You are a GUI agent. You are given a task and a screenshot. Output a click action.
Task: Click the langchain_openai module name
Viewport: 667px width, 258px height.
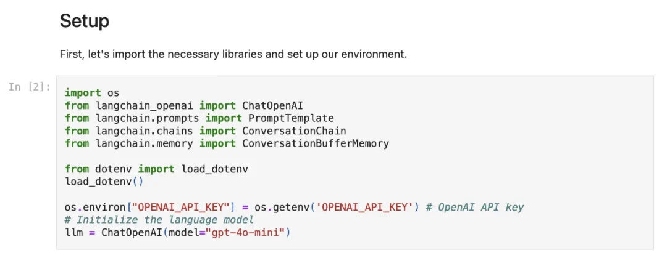pyautogui.click(x=144, y=105)
